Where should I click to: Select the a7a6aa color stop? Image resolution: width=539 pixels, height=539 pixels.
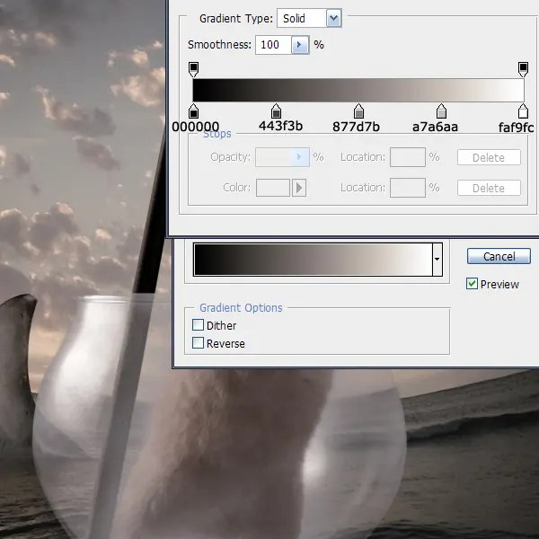(441, 111)
